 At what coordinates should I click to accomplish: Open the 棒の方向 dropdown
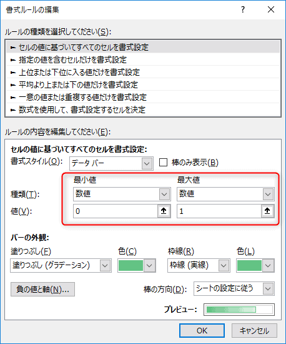click(x=234, y=289)
